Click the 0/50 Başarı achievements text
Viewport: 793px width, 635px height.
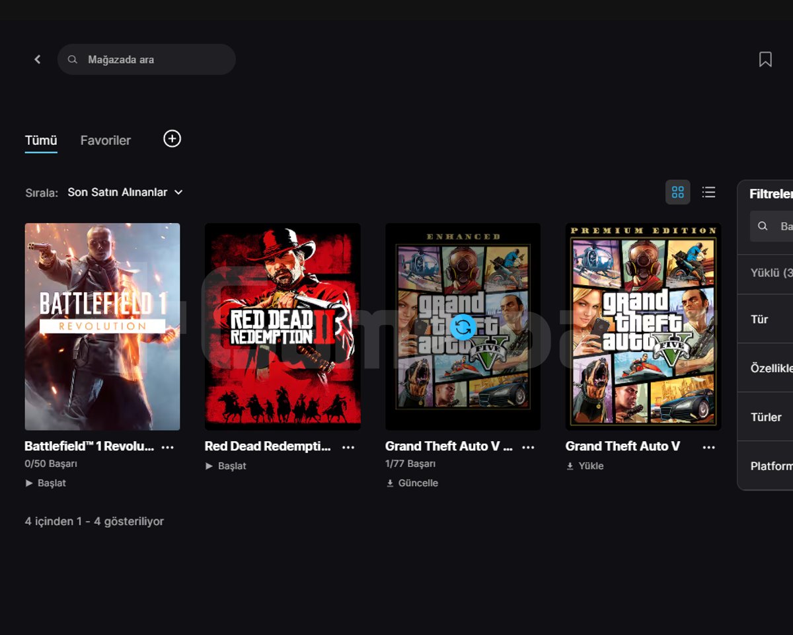(x=51, y=464)
